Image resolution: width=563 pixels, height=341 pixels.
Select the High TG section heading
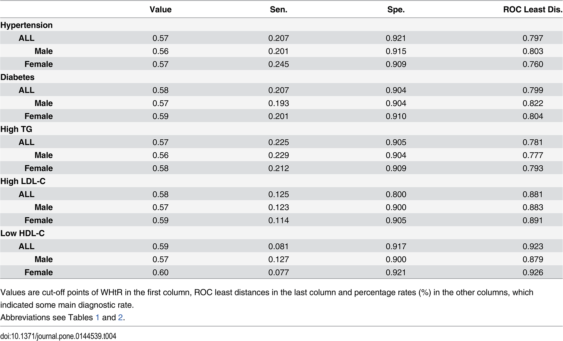click(x=16, y=129)
